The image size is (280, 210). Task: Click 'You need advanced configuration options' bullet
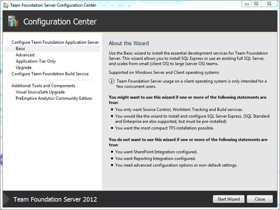click(176, 165)
